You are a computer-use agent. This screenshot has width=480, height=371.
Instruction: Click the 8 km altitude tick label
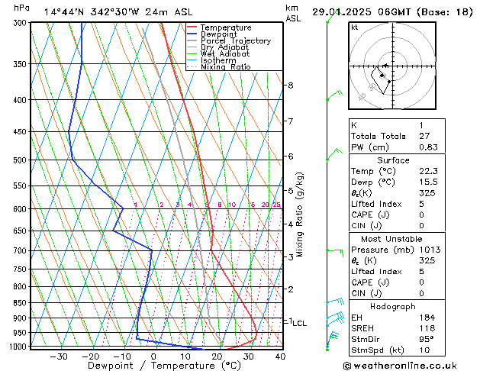coord(291,85)
